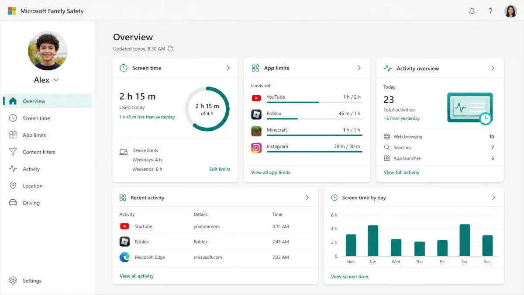Image resolution: width=524 pixels, height=295 pixels.
Task: Click the Microsoft logo in header
Action: click(x=12, y=11)
